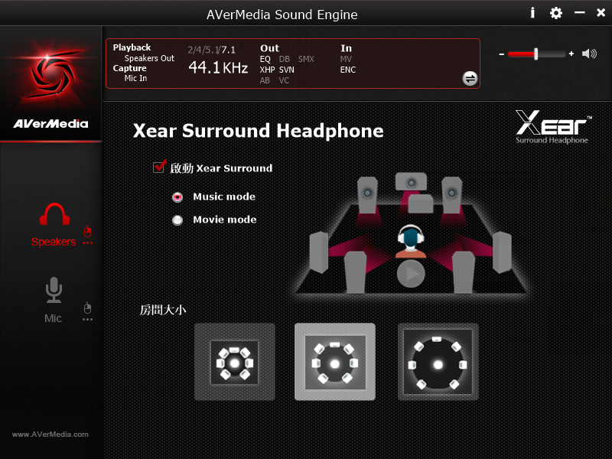This screenshot has width=612, height=459.
Task: Click the Mic label in sidebar
Action: coord(53,318)
